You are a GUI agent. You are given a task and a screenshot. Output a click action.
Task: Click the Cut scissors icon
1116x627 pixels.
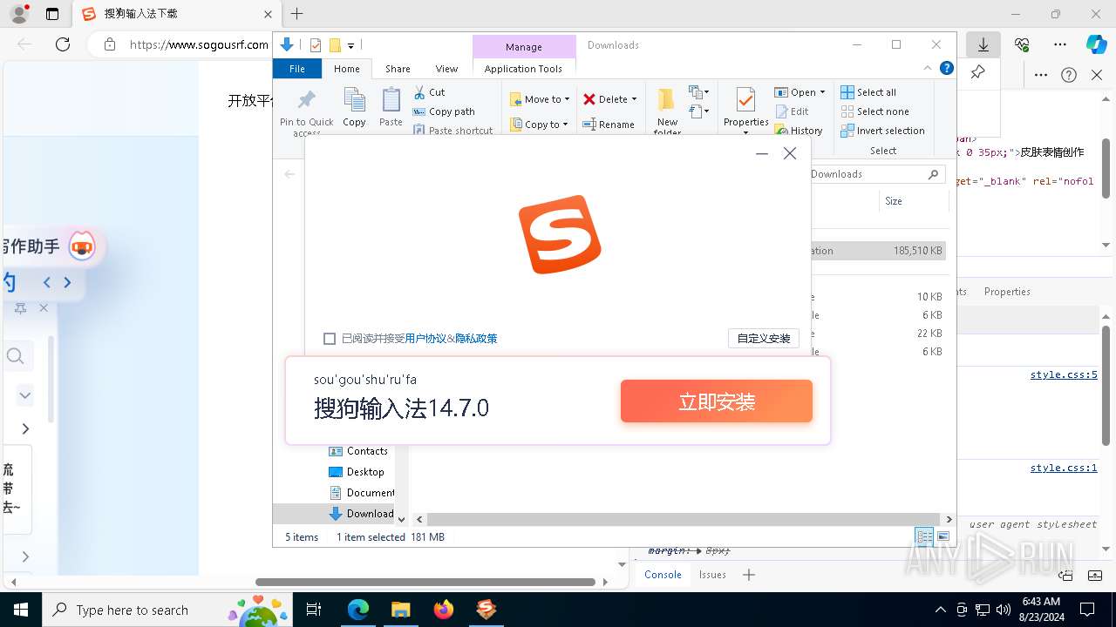419,92
